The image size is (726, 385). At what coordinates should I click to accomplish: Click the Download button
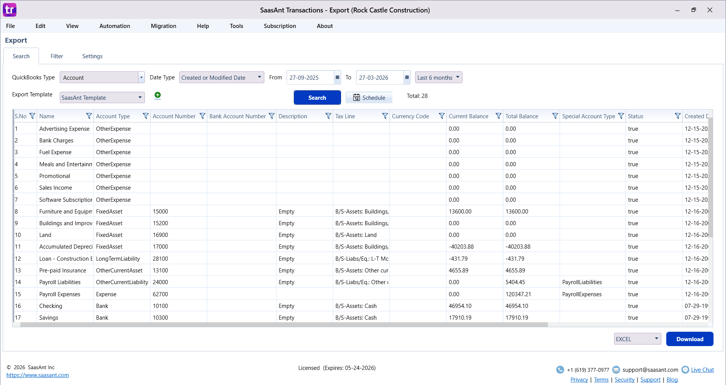pos(689,339)
